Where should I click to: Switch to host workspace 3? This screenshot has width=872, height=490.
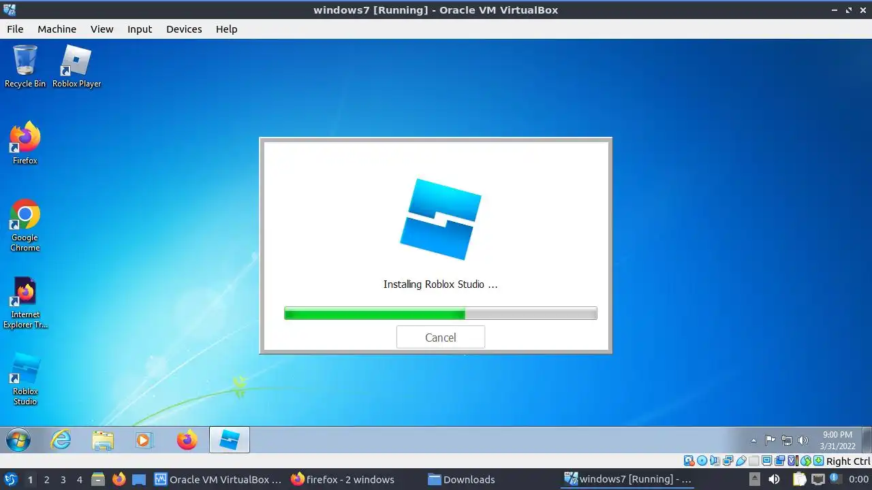pyautogui.click(x=63, y=479)
